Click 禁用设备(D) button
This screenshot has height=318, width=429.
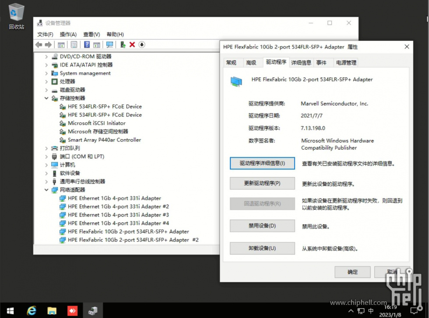(262, 226)
